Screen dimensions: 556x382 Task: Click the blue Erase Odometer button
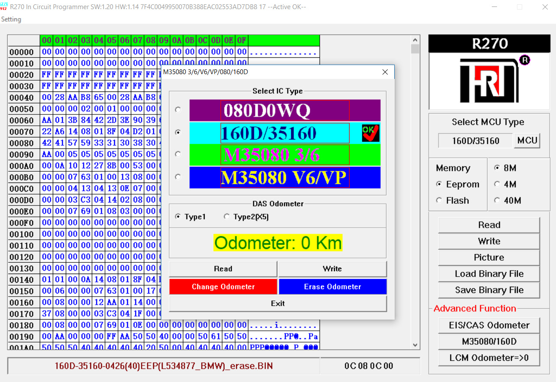tap(333, 287)
